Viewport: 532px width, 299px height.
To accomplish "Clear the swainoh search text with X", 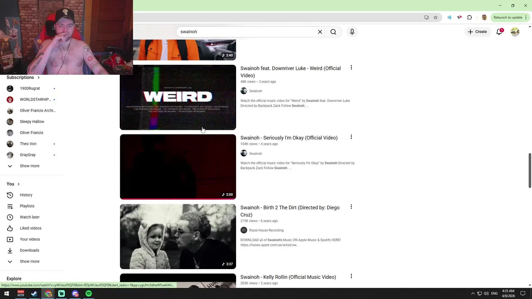I will (320, 32).
